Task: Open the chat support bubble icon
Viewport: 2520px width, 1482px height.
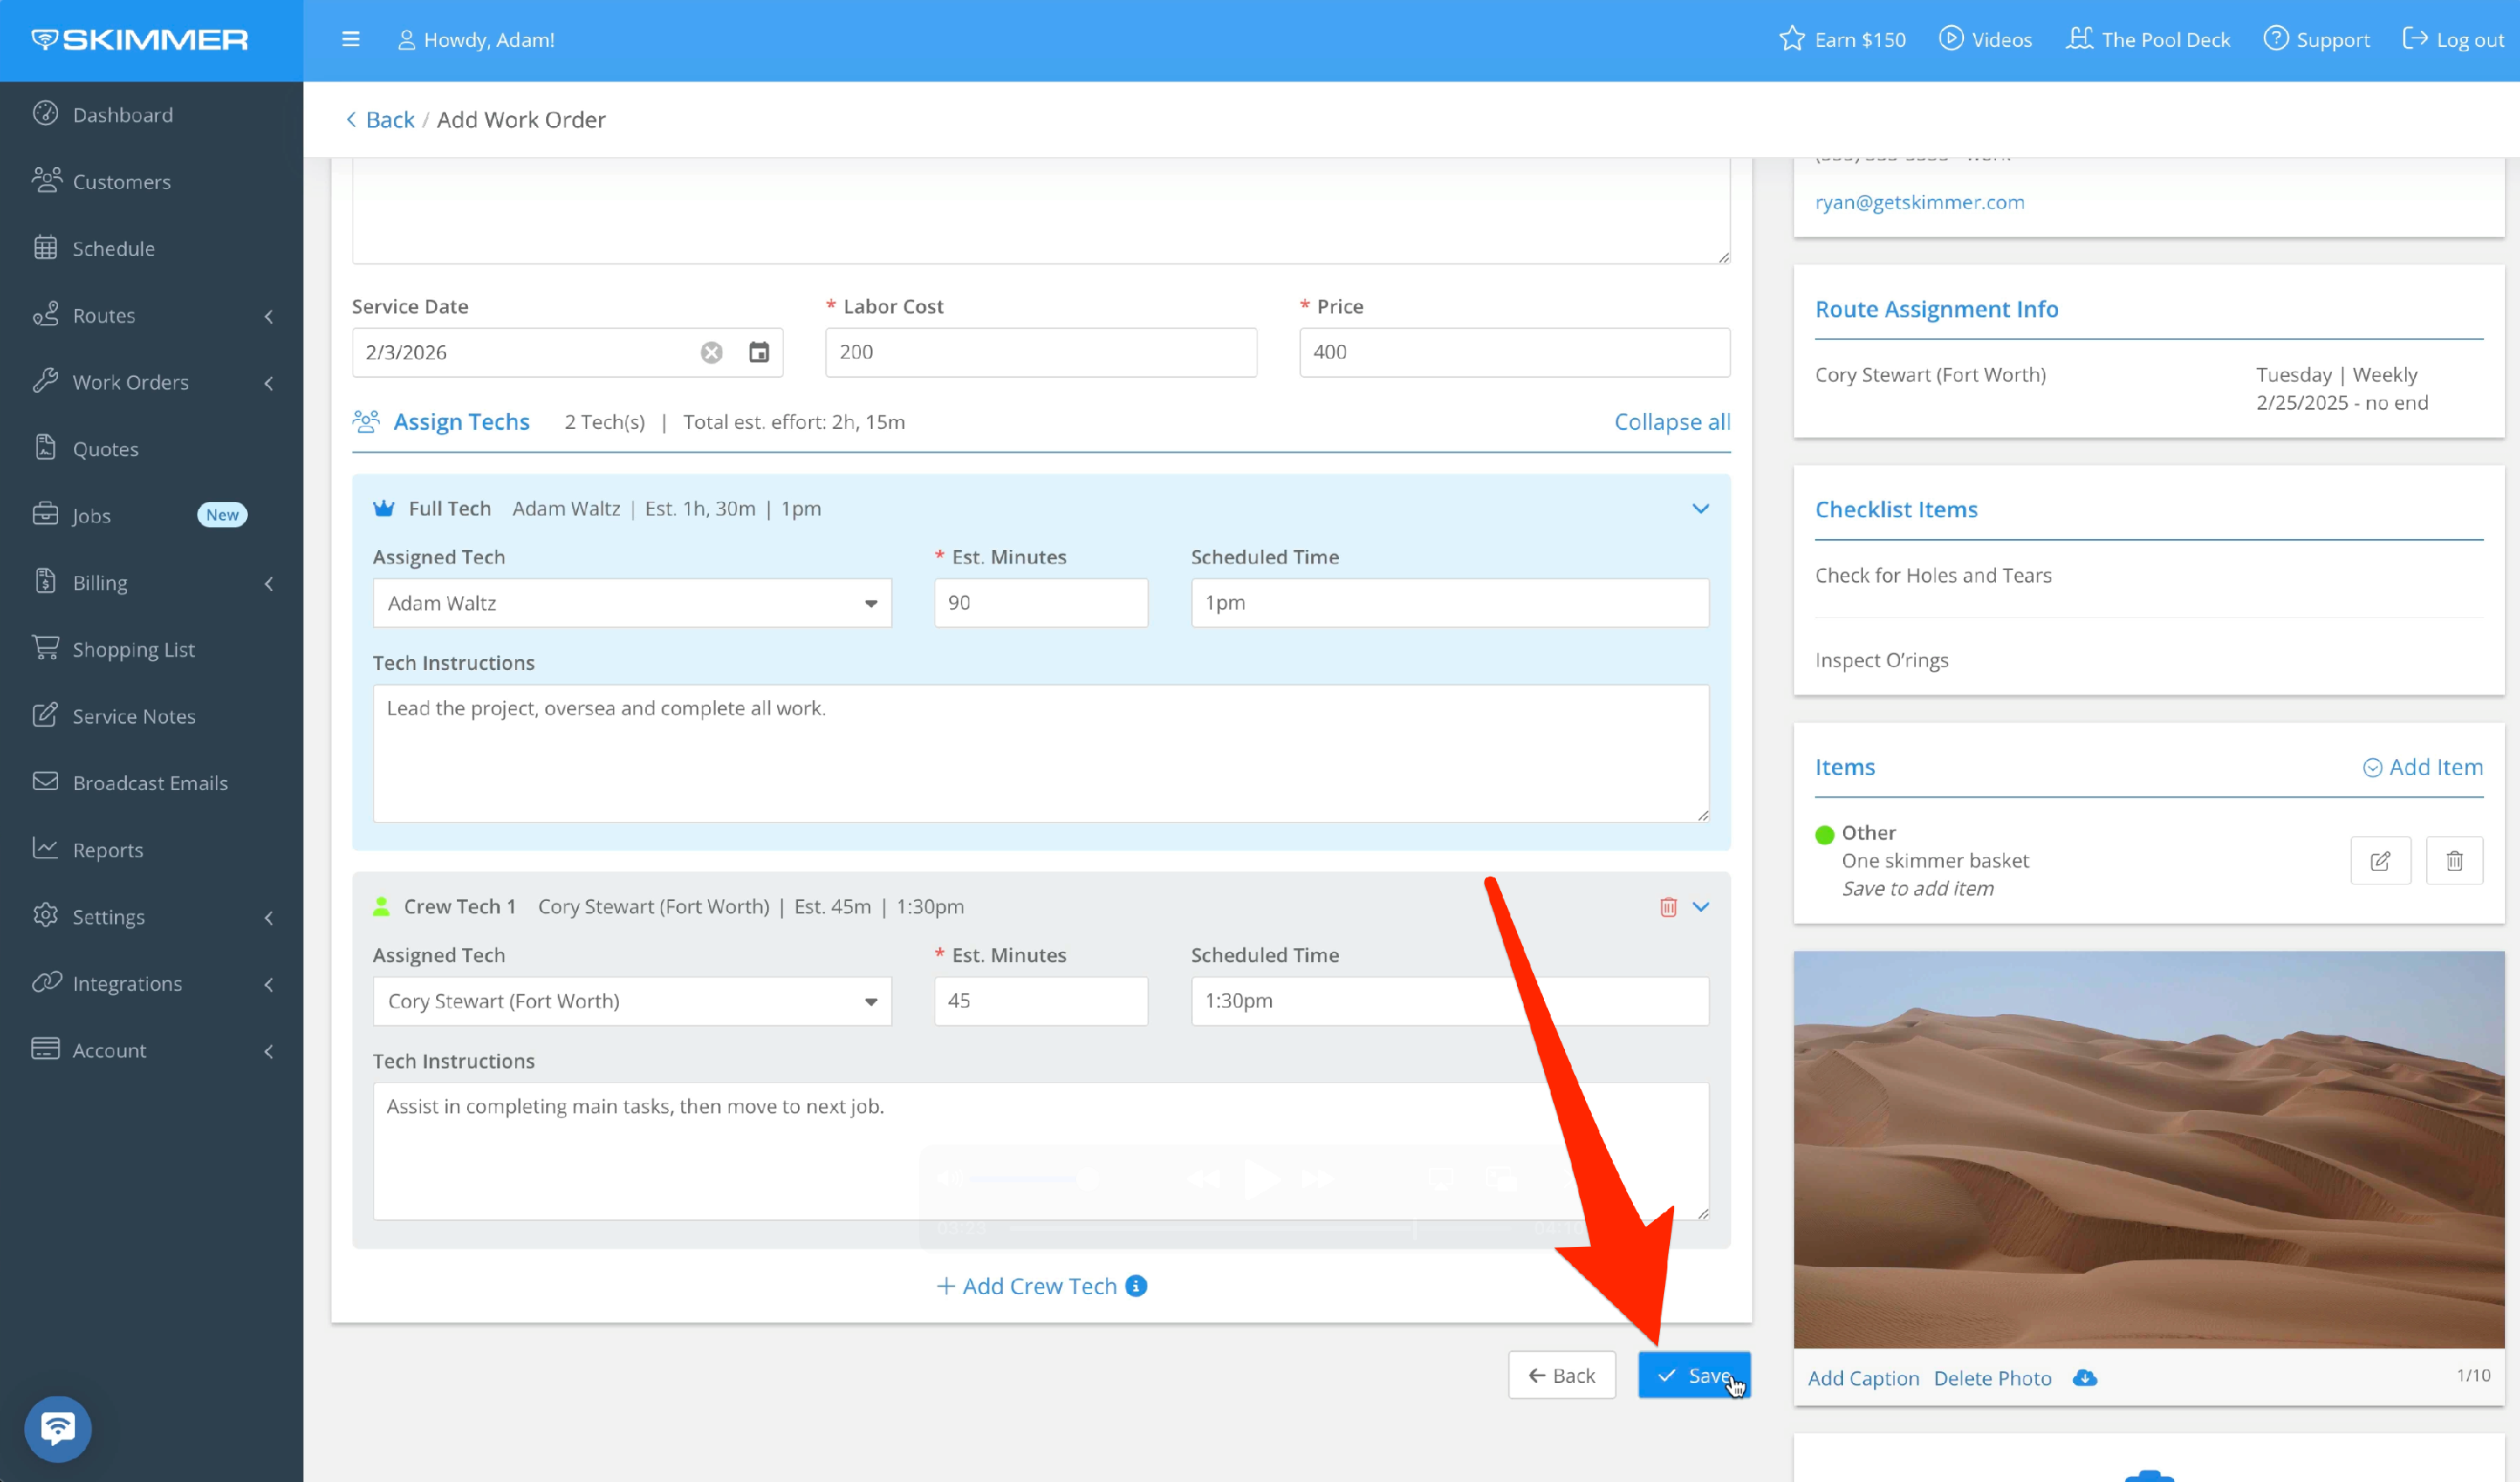Action: tap(58, 1428)
